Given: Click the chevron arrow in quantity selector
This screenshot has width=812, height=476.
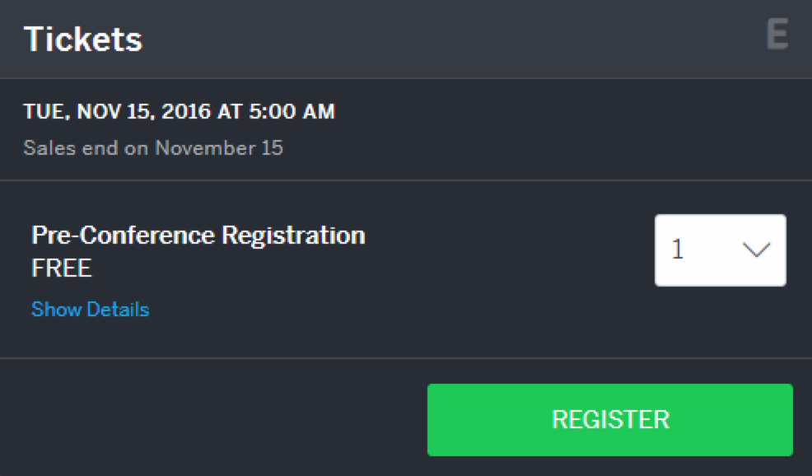Looking at the screenshot, I should (x=755, y=250).
